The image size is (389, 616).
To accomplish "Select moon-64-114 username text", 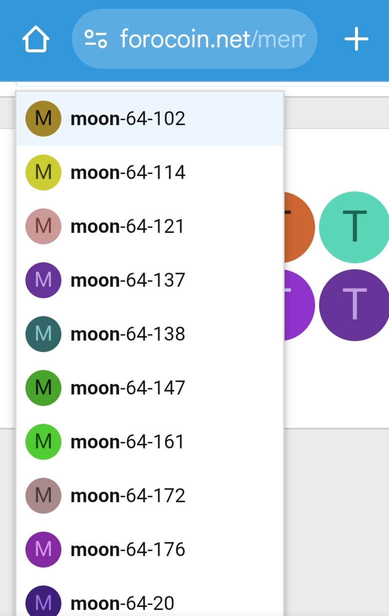I will coord(128,173).
